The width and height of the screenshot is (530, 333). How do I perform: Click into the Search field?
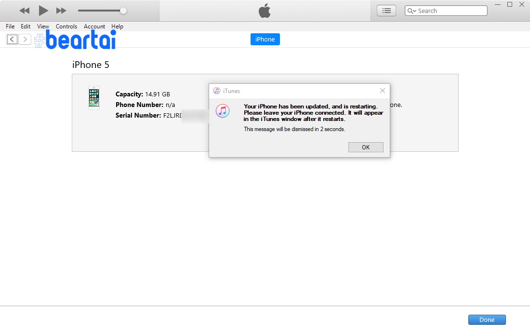click(446, 11)
